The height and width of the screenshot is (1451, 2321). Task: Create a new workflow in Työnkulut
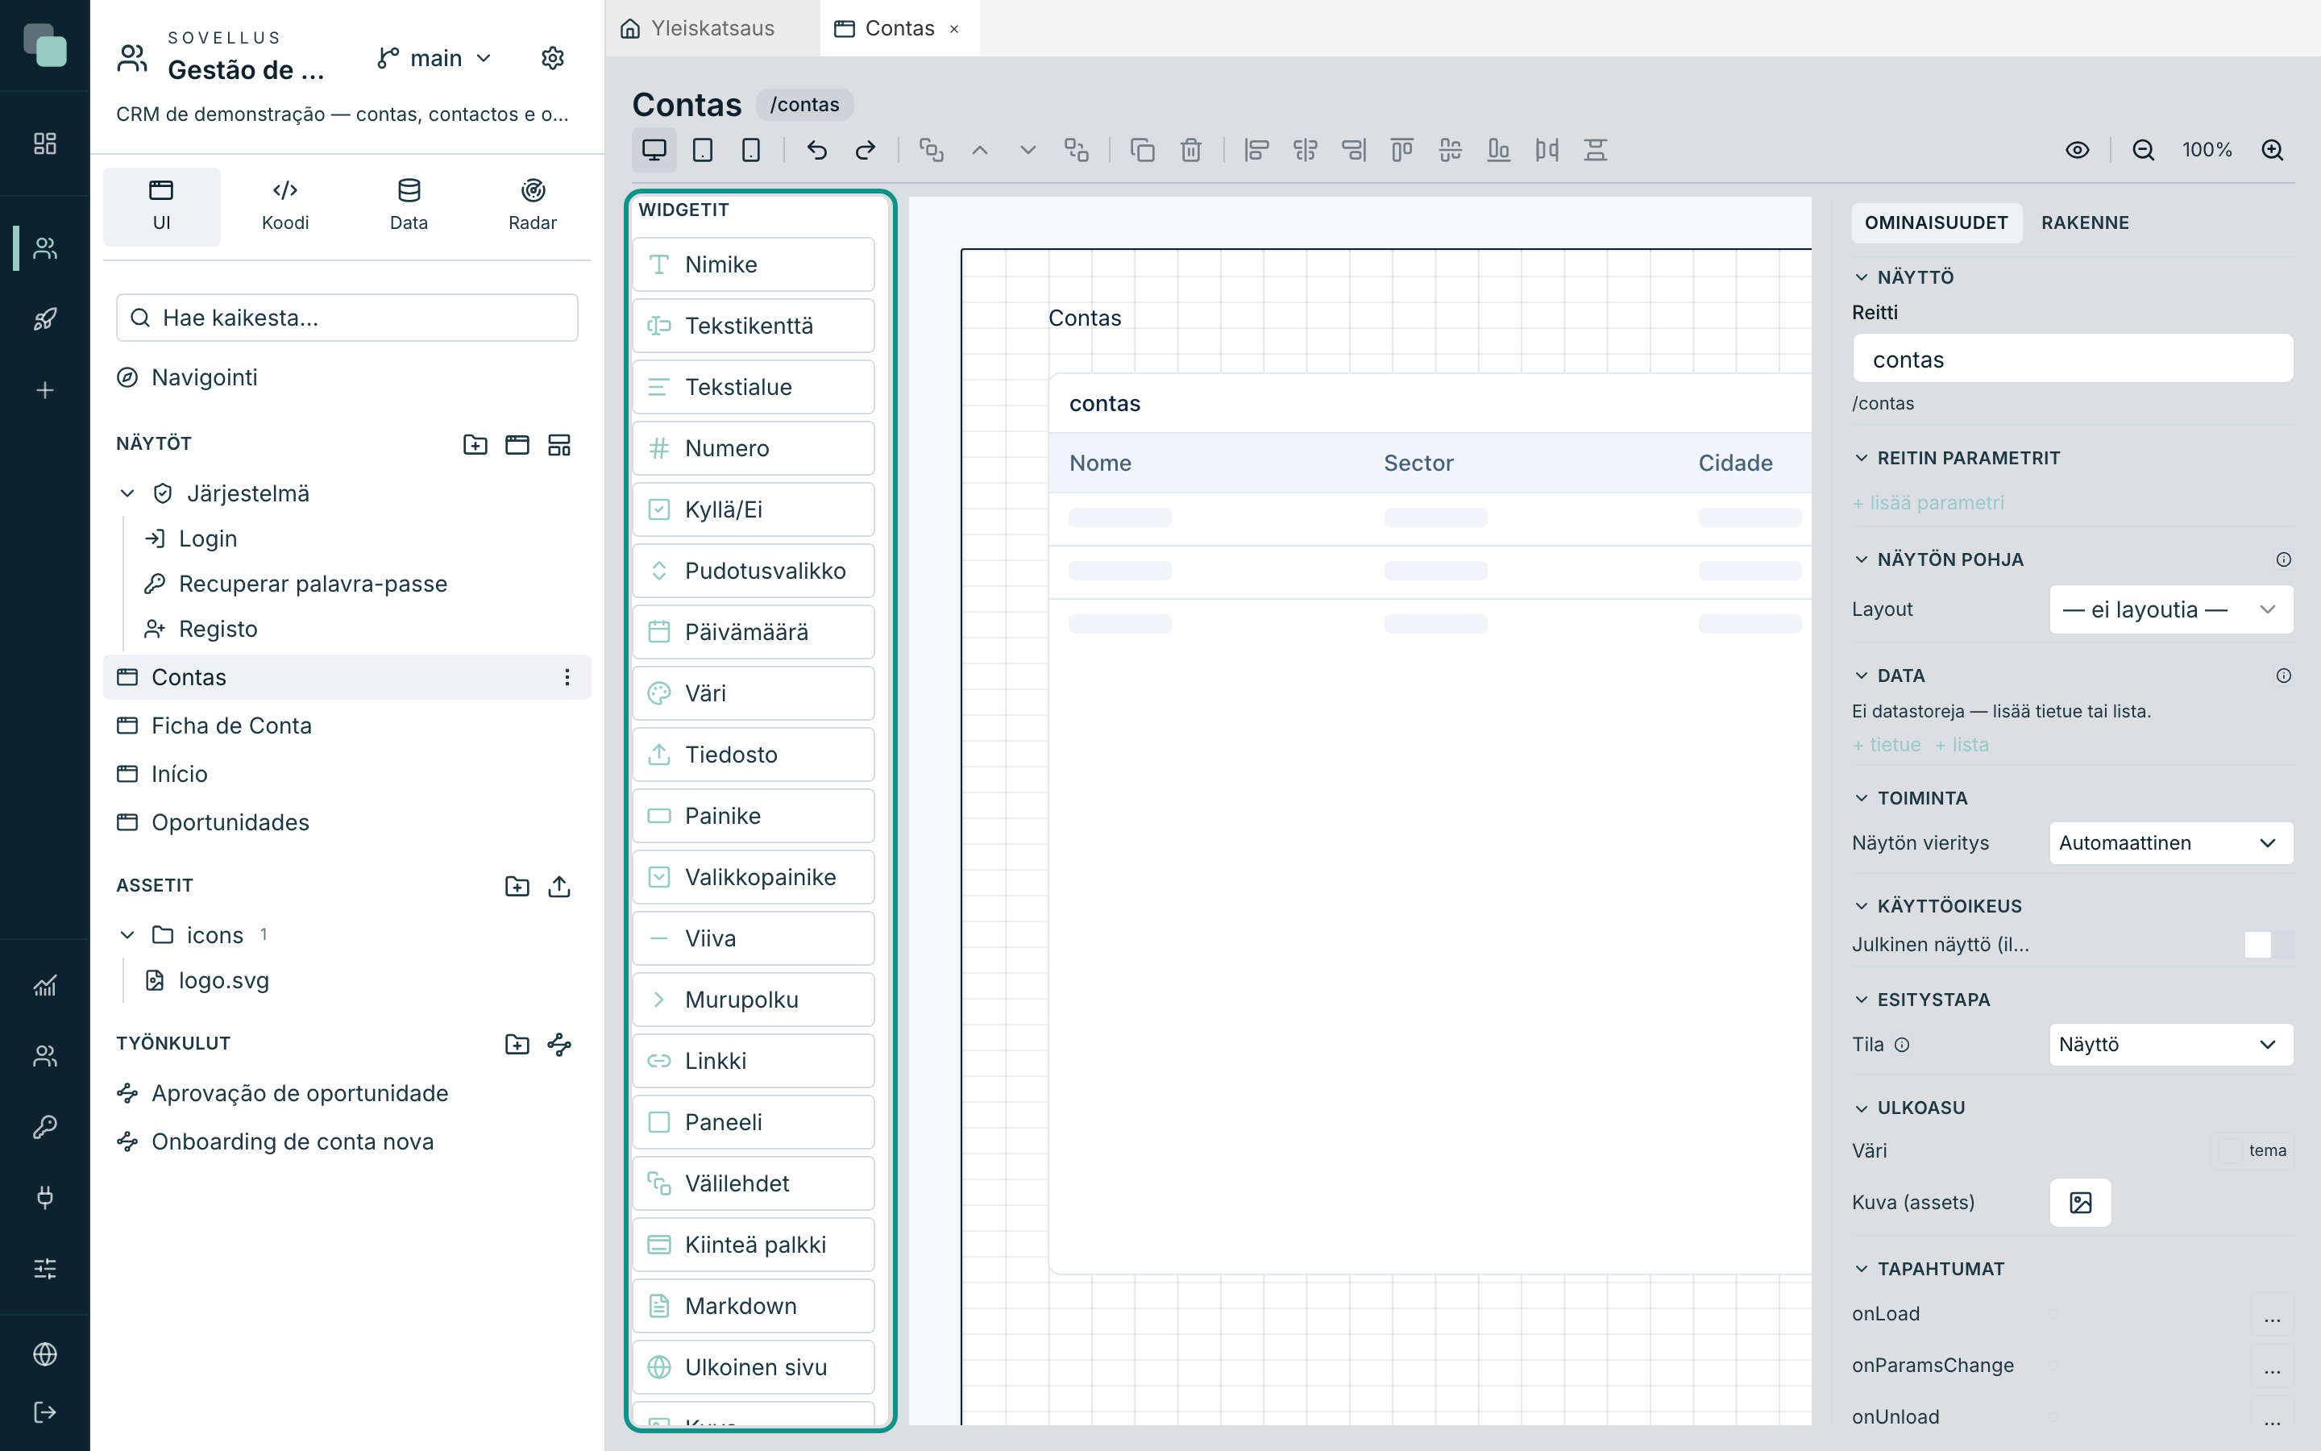click(x=559, y=1044)
